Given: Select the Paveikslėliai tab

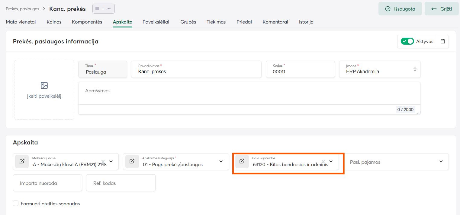Looking at the screenshot, I should click(x=156, y=22).
